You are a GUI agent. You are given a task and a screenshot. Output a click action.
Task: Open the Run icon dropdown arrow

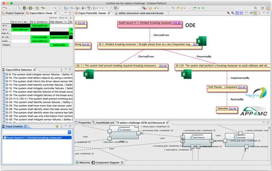pyautogui.click(x=146, y=8)
